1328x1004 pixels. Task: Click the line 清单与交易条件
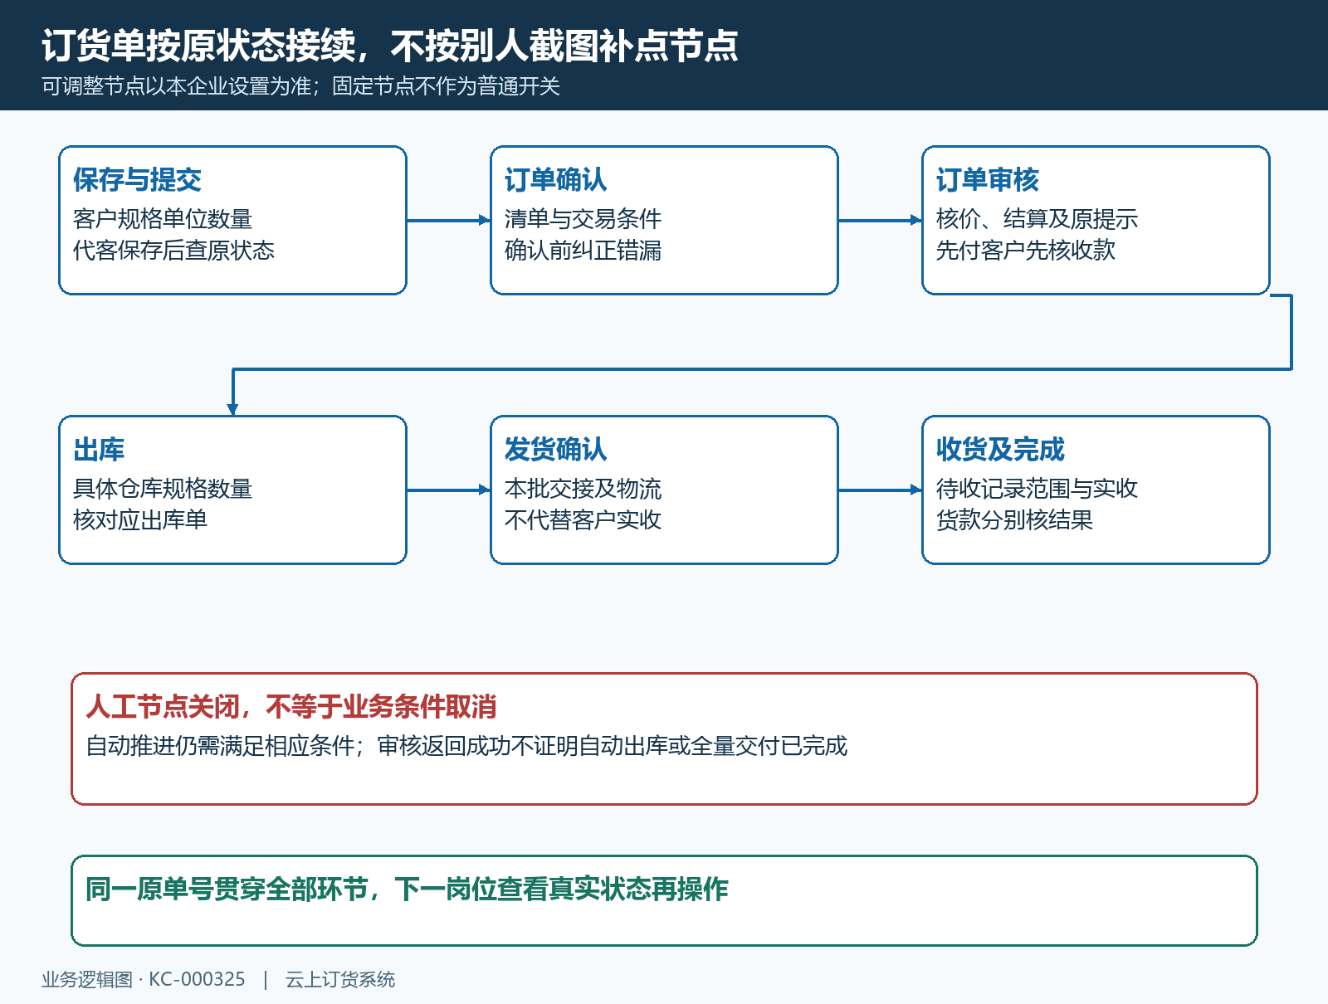[x=583, y=219]
